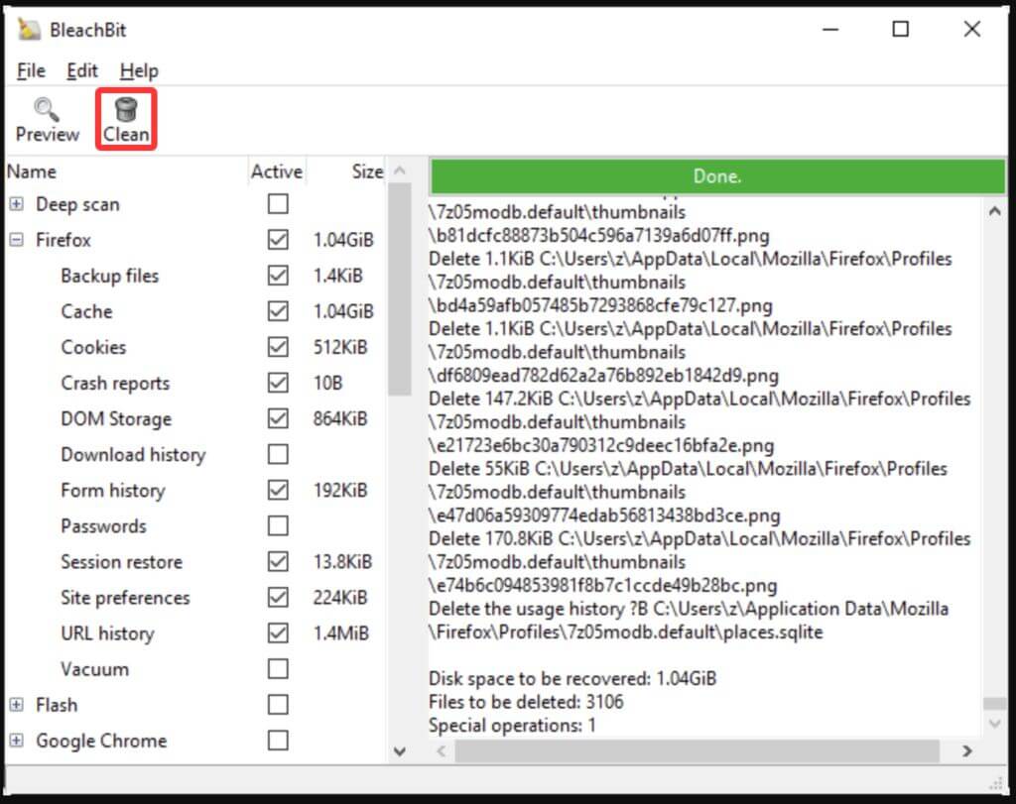The height and width of the screenshot is (804, 1016).
Task: Open the Edit menu
Action: [x=82, y=70]
